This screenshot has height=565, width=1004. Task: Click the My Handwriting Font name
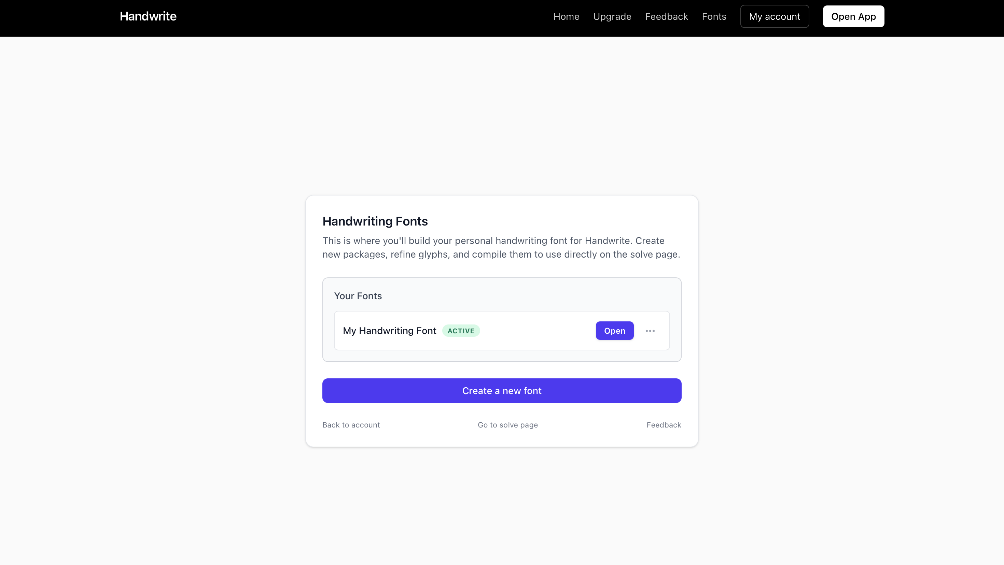[x=389, y=331]
